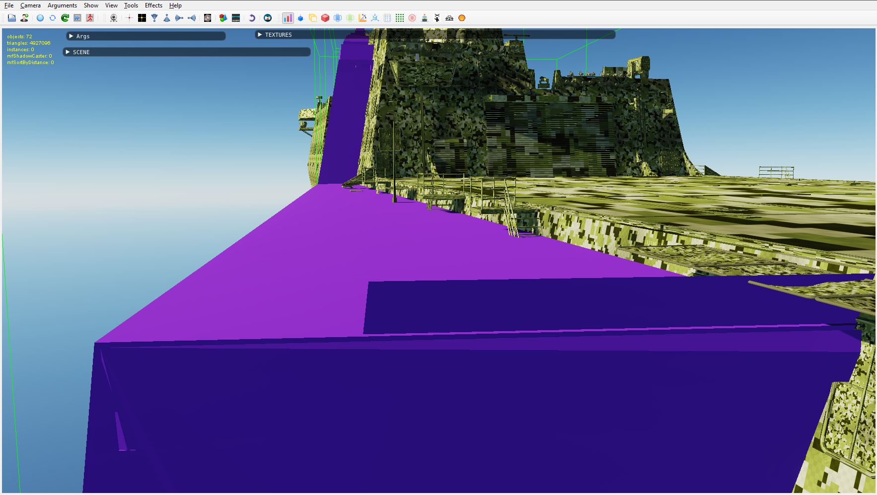
Task: Click the open model file icon
Action: tap(12, 18)
